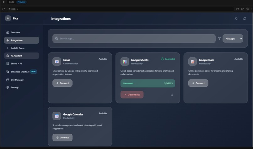Disconnect Google Sheets

pos(132,95)
